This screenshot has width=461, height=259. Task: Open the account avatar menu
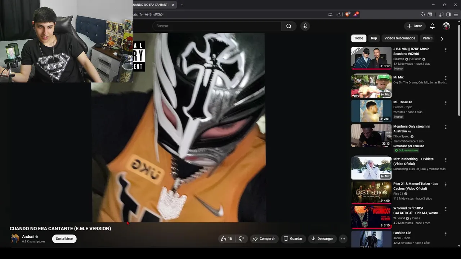(x=446, y=26)
